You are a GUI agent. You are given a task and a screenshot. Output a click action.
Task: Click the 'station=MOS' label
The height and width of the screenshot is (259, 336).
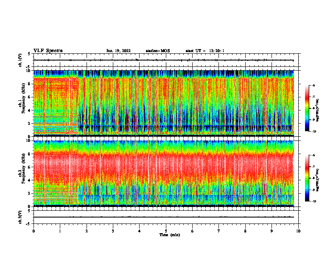pyautogui.click(x=158, y=51)
